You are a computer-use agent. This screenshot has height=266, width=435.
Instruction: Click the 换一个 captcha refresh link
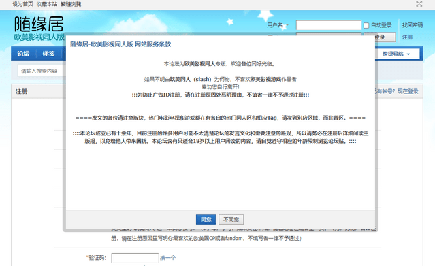pyautogui.click(x=167, y=258)
